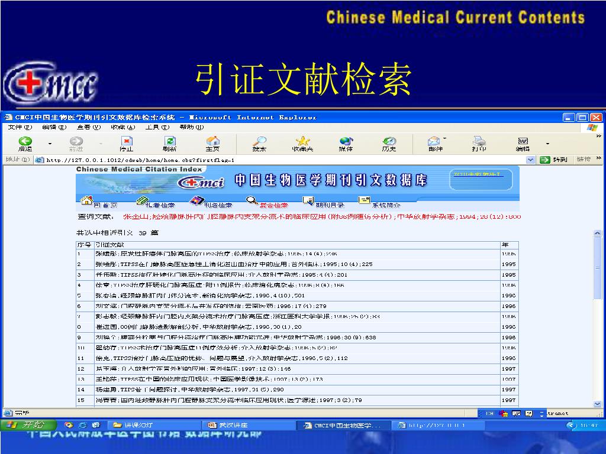
Task: Click the third quick launch icon
Action: pos(96,425)
